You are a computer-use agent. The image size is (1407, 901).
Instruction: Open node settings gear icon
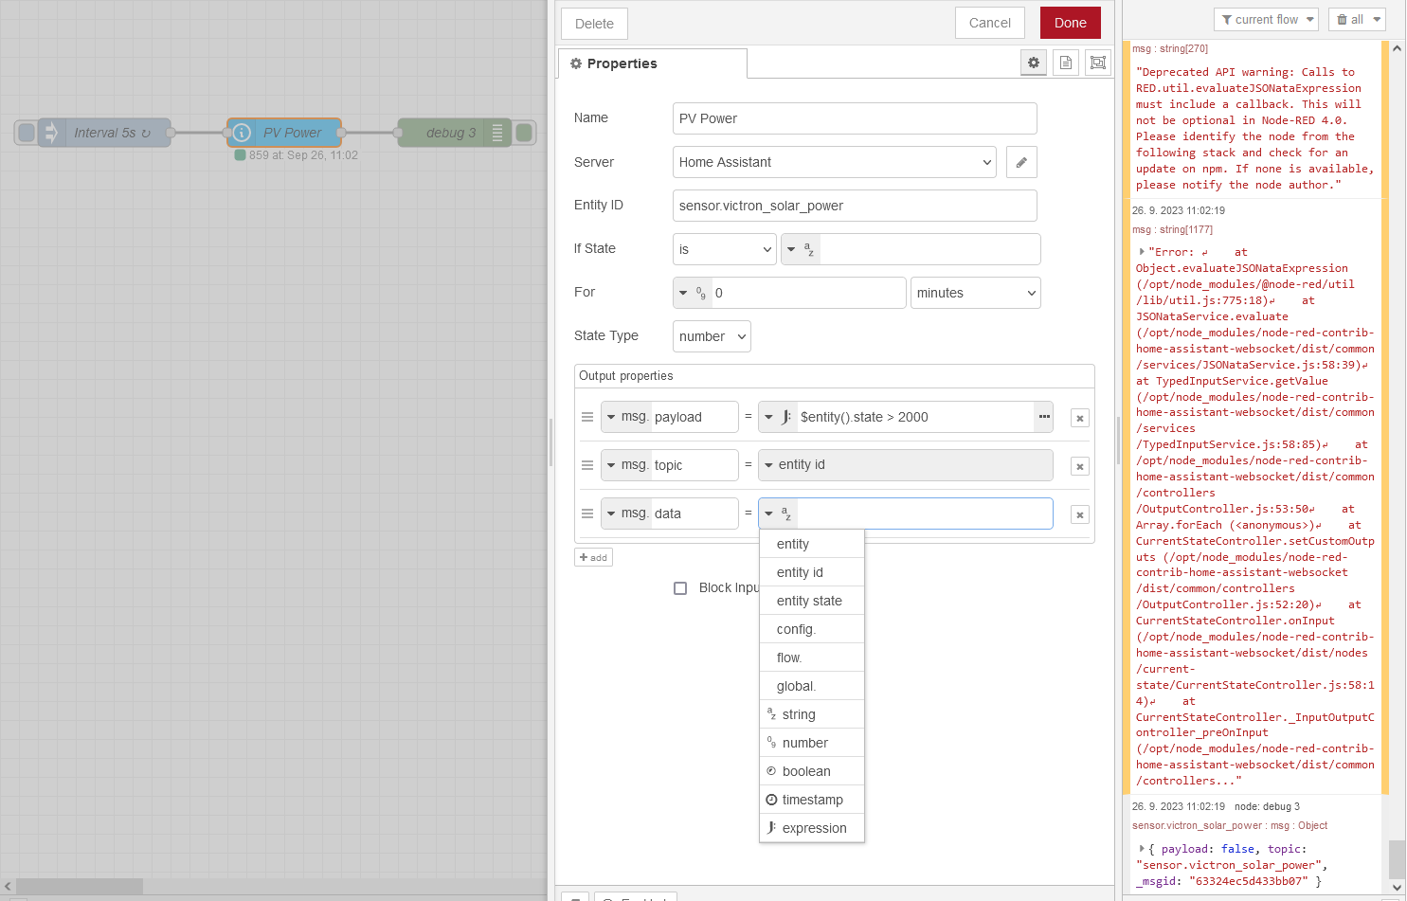coord(1034,63)
